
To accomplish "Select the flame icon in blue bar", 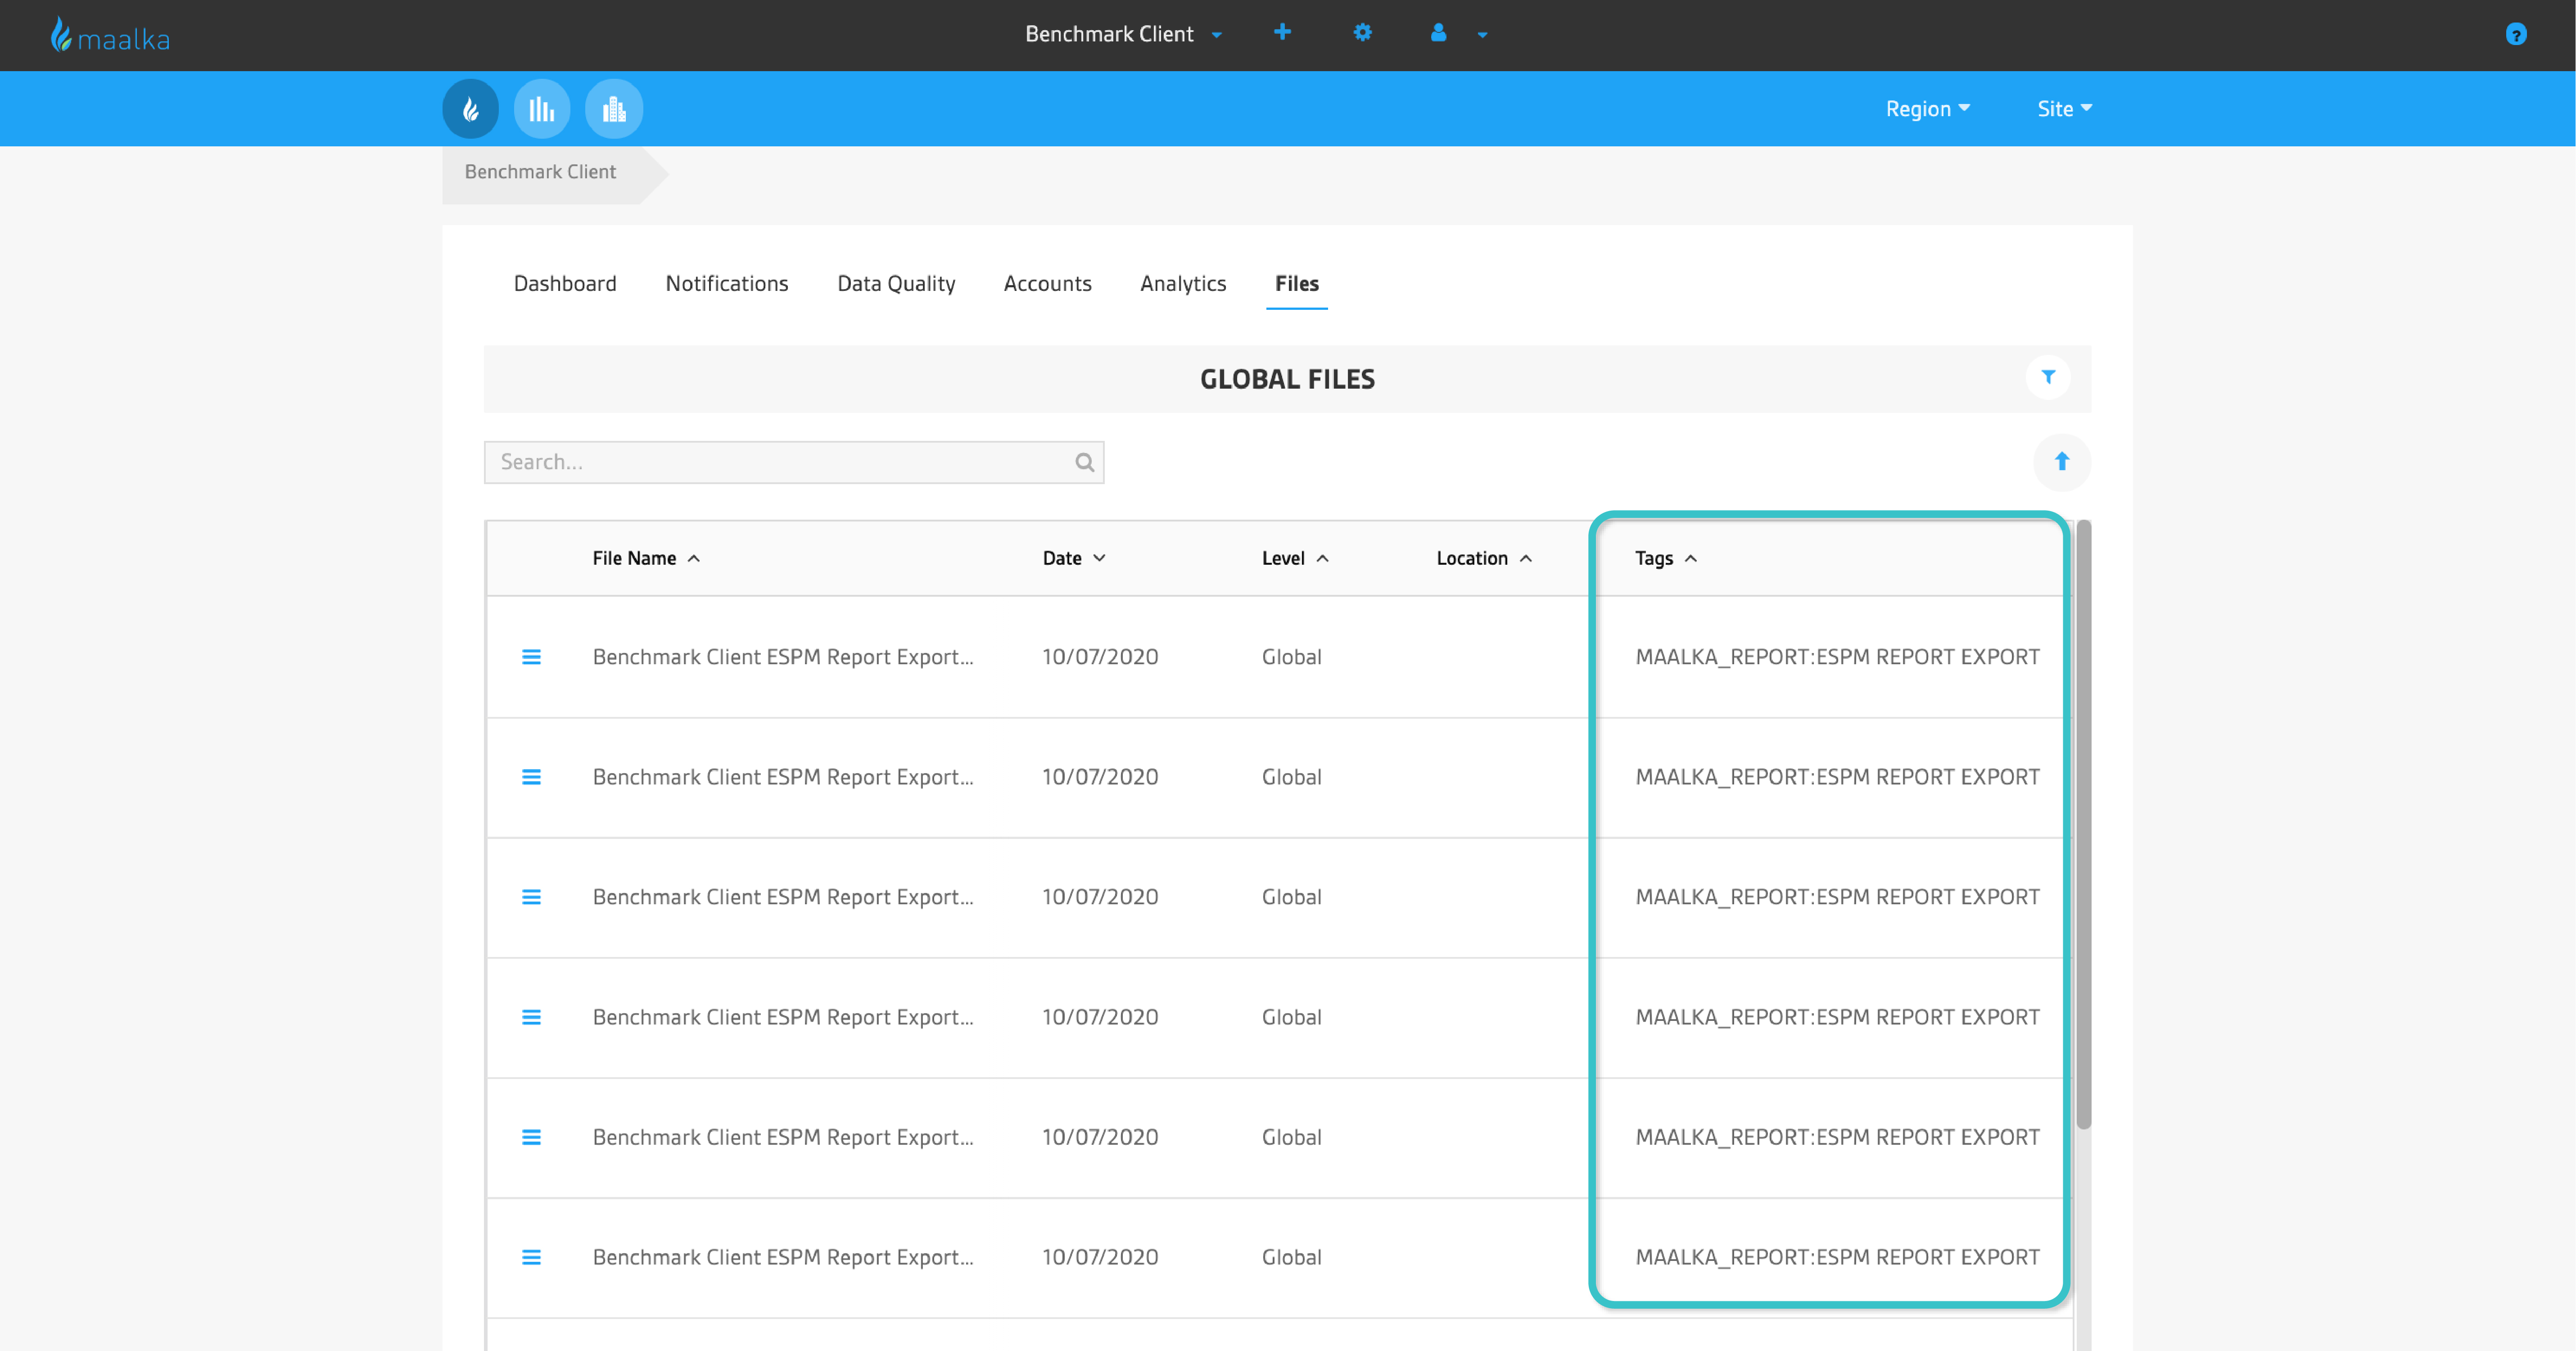I will (471, 109).
